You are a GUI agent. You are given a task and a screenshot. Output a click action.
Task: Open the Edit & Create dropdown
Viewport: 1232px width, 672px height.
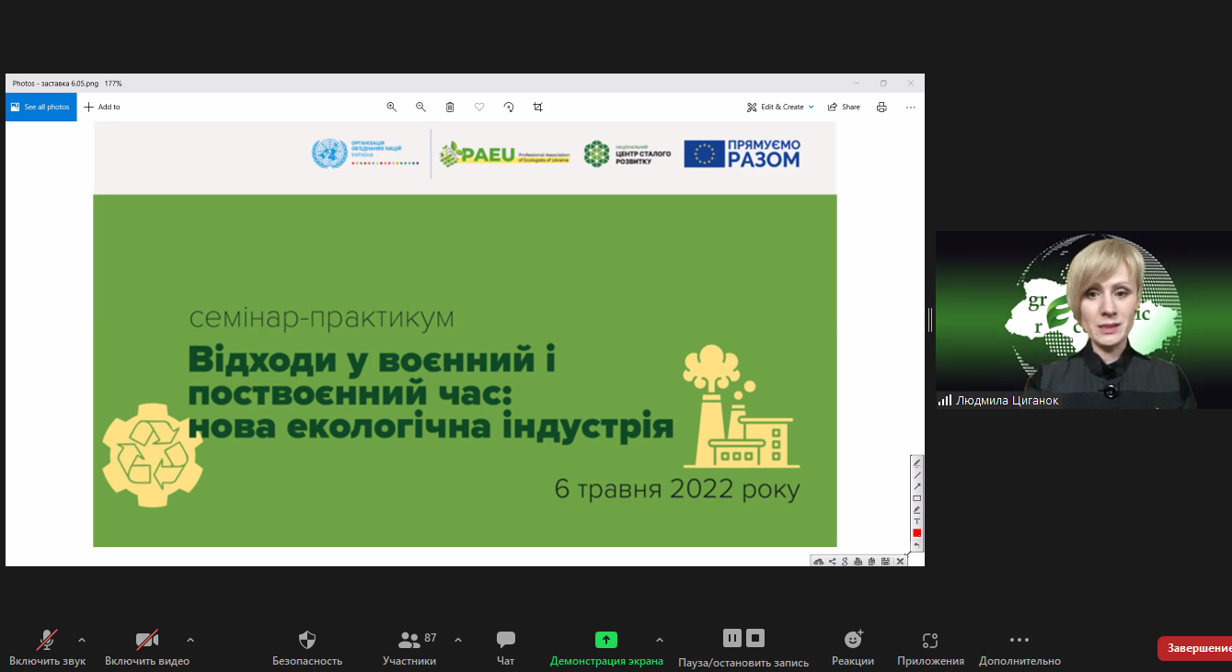point(780,107)
